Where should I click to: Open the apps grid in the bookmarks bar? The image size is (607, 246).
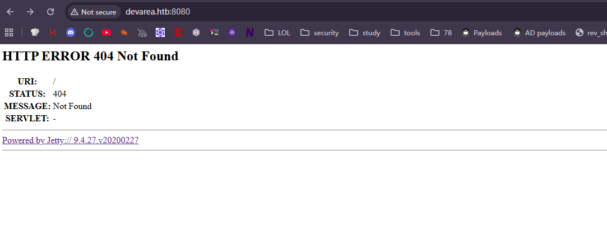pos(9,33)
